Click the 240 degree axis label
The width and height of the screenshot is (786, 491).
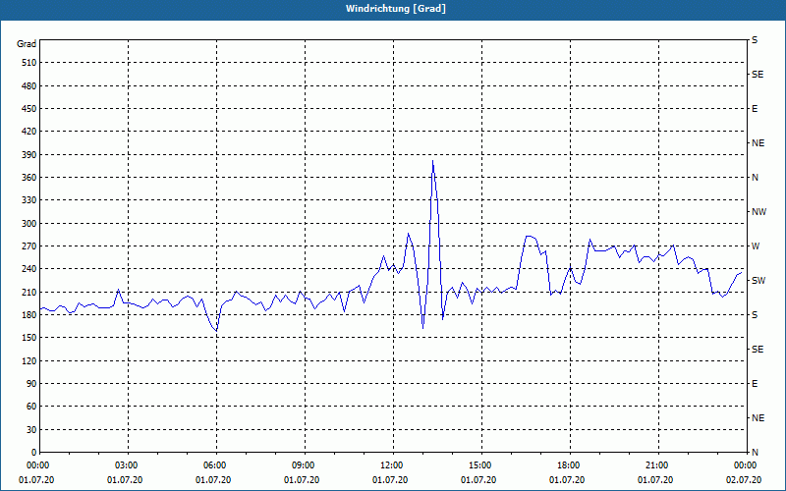click(x=29, y=269)
